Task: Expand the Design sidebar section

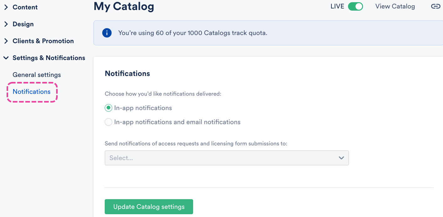Action: pos(23,24)
